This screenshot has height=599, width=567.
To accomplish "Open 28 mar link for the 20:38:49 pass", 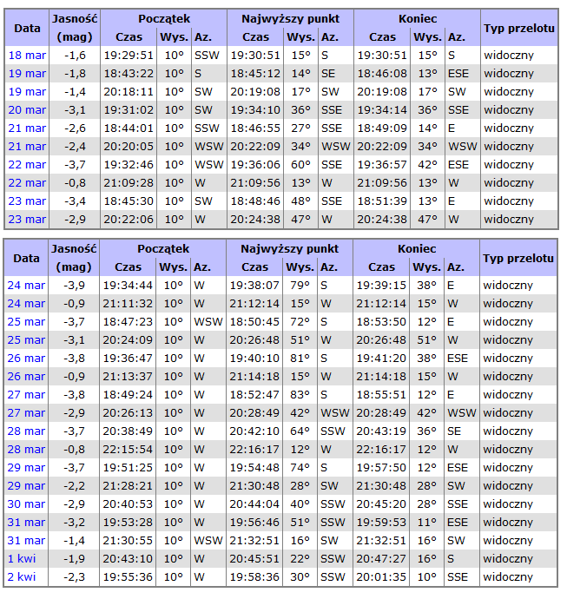I will (26, 431).
